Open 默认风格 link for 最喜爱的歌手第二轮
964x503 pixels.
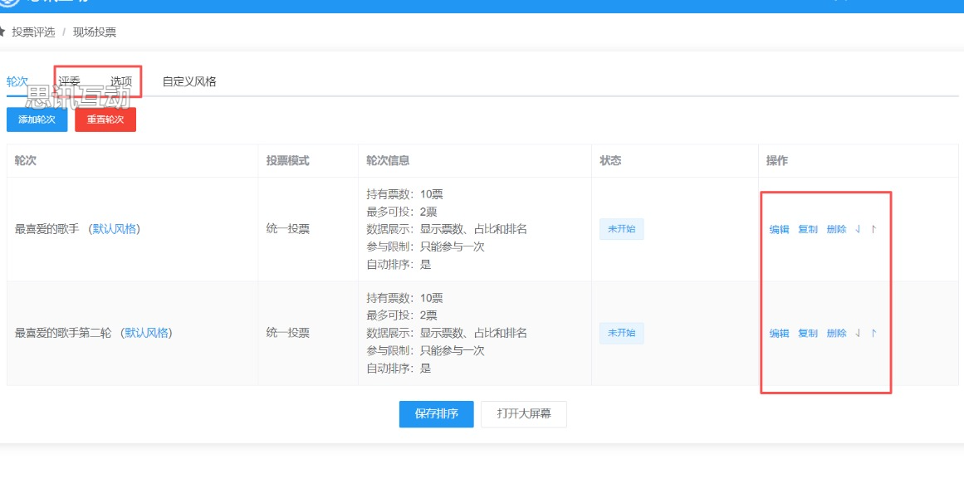147,333
